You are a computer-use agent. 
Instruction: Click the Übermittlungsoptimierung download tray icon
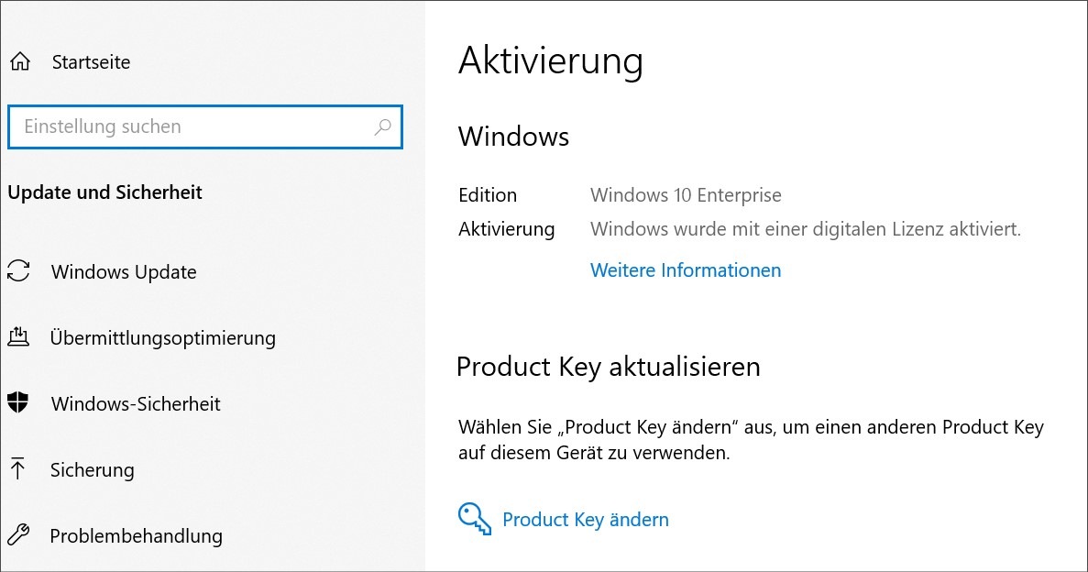[x=20, y=337]
